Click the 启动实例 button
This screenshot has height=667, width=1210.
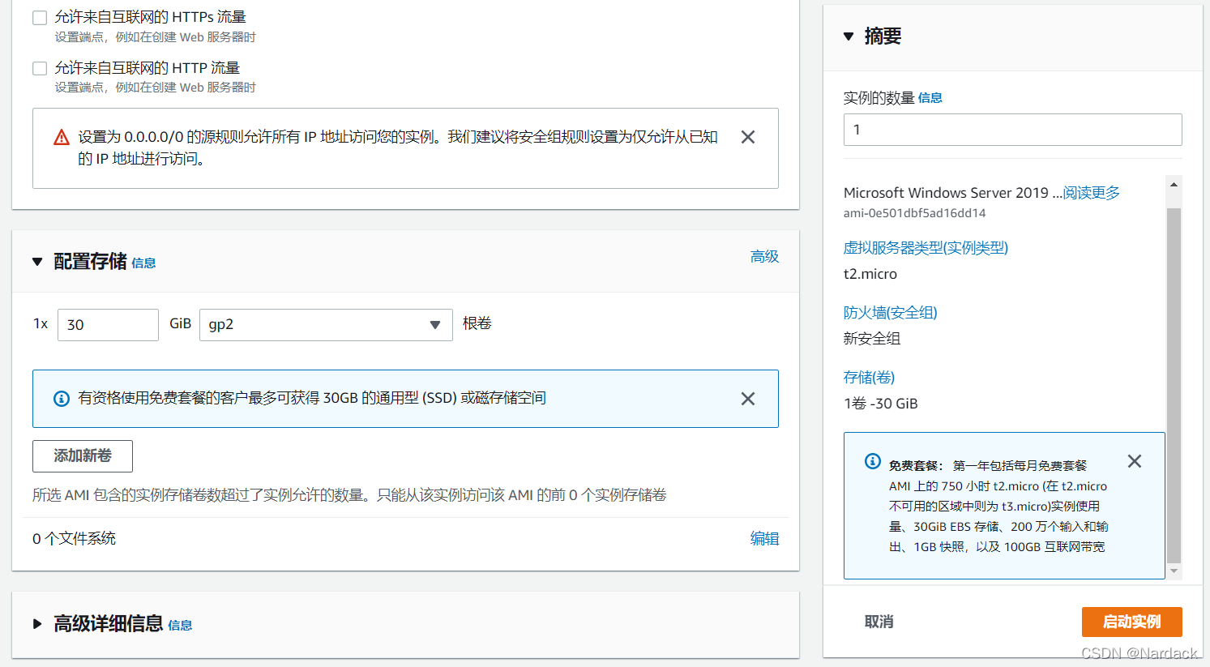click(1132, 622)
